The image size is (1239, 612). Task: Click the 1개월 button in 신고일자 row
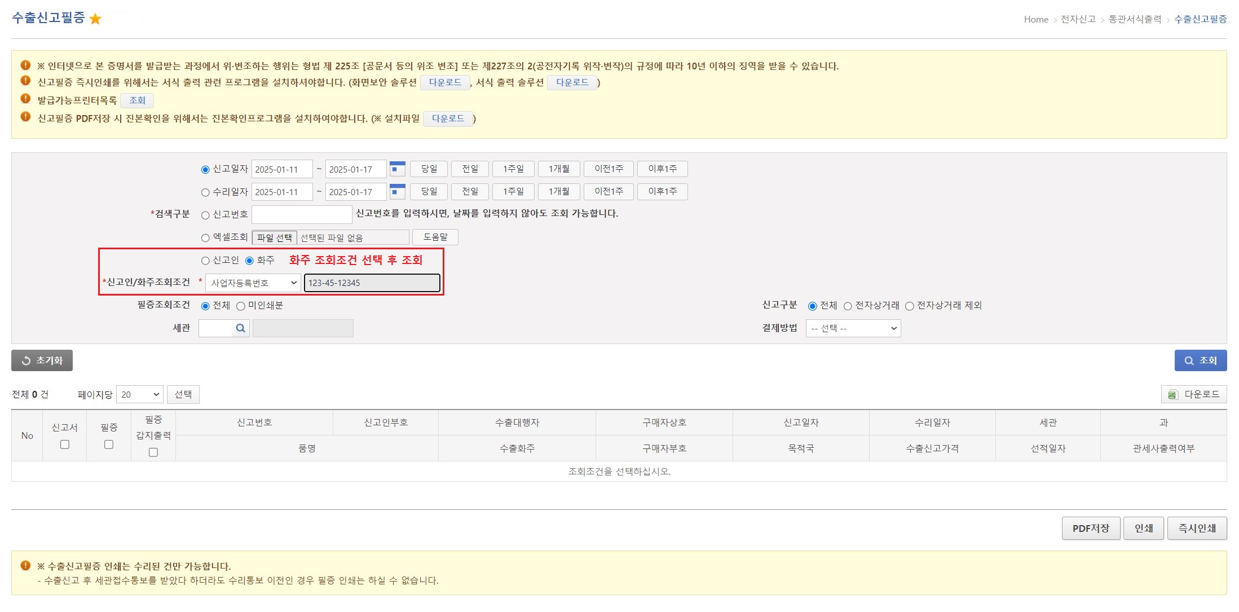(x=558, y=169)
